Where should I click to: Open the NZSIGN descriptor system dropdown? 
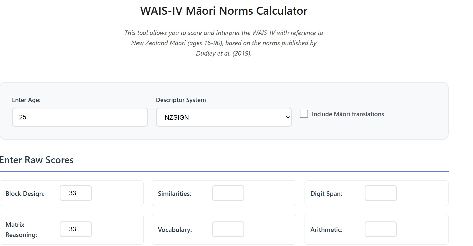tap(224, 117)
